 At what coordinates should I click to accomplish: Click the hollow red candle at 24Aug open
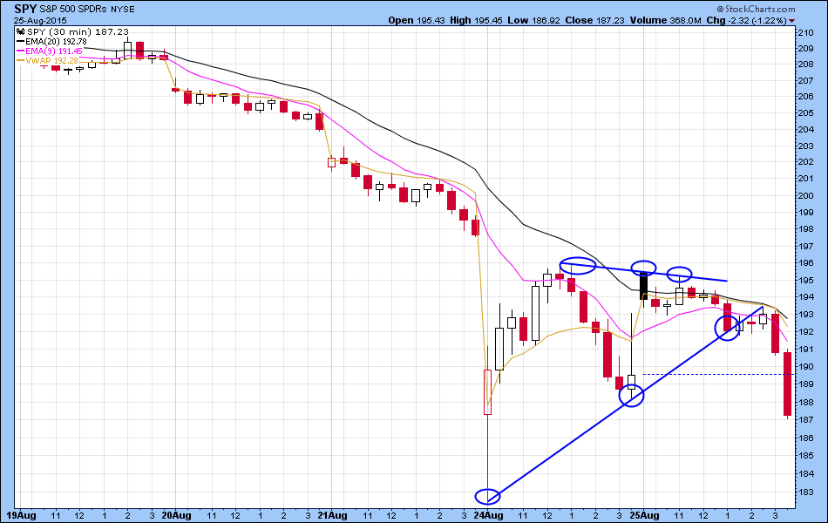pos(487,392)
